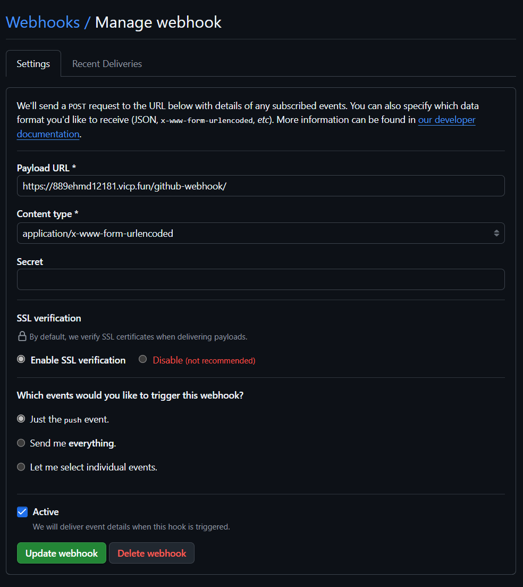Viewport: 523px width, 587px height.
Task: Click the 'Manage webhook' page heading
Action: click(158, 22)
